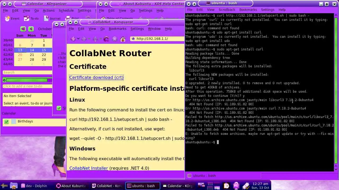Select day 21 in calendar navigator
Viewport: 339px width, 190px height.
point(32,55)
